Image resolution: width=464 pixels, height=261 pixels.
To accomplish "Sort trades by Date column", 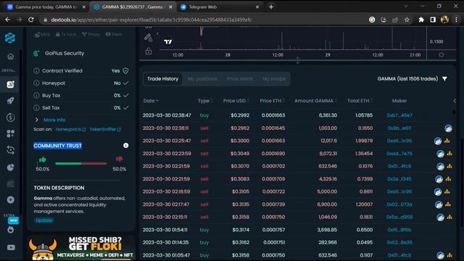I will tap(151, 101).
